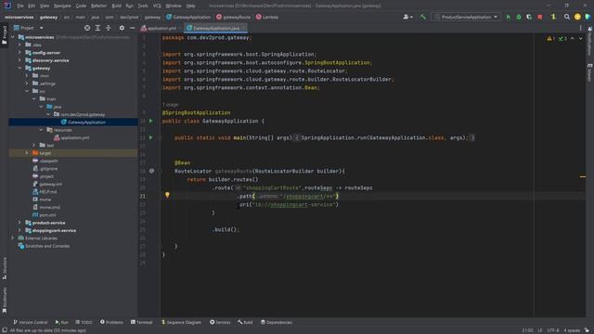Click the update project yellow icon

[553, 17]
